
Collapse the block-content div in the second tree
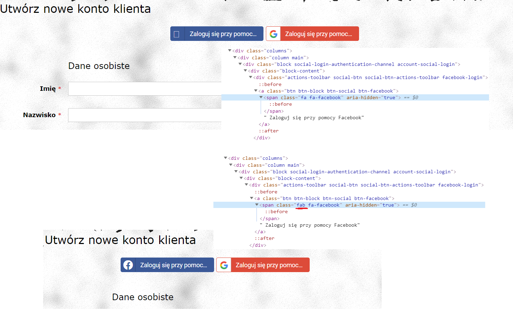pyautogui.click(x=241, y=178)
